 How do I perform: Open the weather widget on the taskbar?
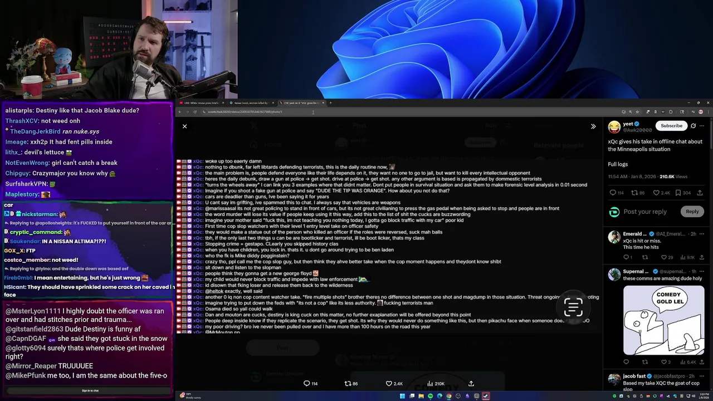(x=191, y=396)
